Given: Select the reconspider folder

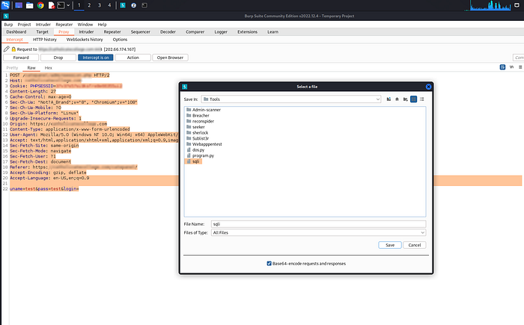Looking at the screenshot, I should click(x=200, y=121).
